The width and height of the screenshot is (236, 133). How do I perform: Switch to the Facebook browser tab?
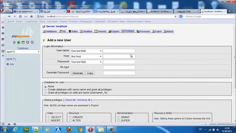53,11
